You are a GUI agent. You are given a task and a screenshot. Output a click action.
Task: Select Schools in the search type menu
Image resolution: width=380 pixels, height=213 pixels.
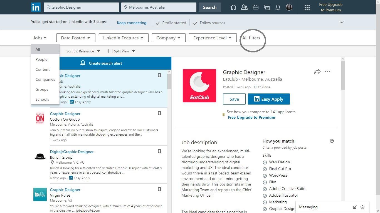coord(45,99)
